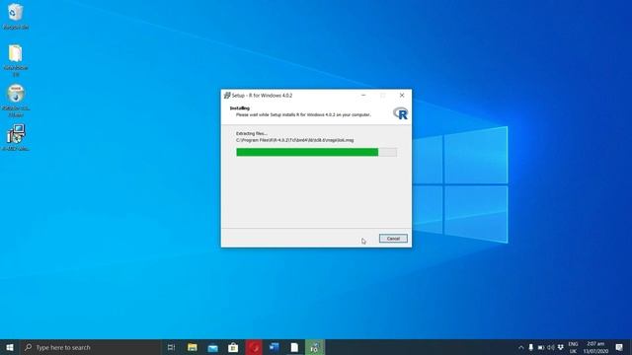
Task: Minimize the R Setup window
Action: (x=363, y=96)
